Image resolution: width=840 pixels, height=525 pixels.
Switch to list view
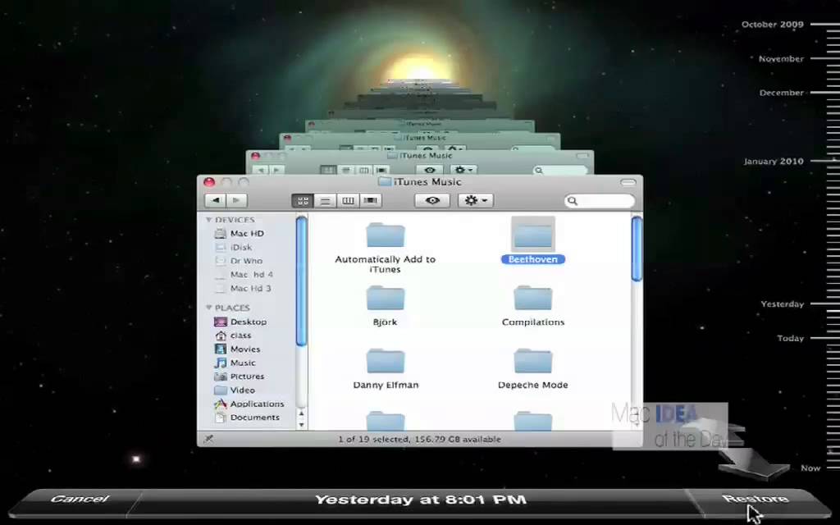click(325, 201)
